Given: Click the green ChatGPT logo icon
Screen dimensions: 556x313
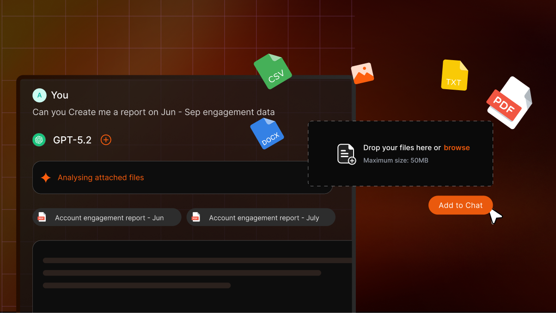Looking at the screenshot, I should point(39,140).
